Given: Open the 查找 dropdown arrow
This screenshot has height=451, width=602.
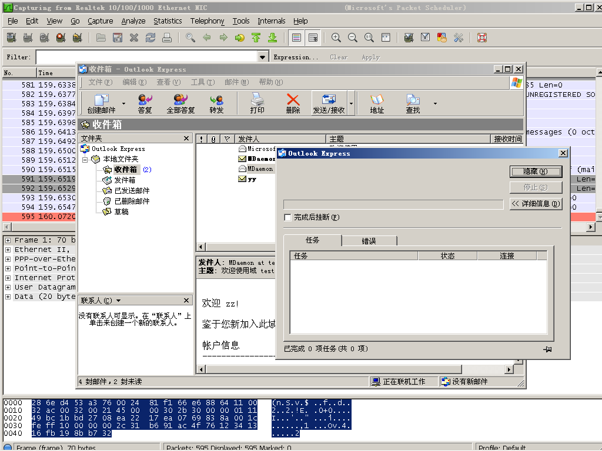Looking at the screenshot, I should (x=435, y=103).
